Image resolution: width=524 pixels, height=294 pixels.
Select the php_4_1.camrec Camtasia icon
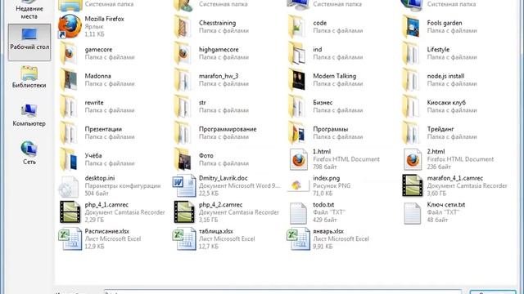pyautogui.click(x=70, y=212)
